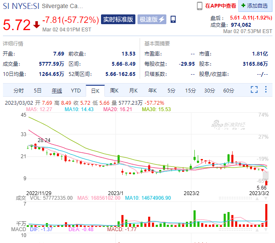Click the MACD: -1.77 indicator label
275x243 pixels.
click(122, 229)
